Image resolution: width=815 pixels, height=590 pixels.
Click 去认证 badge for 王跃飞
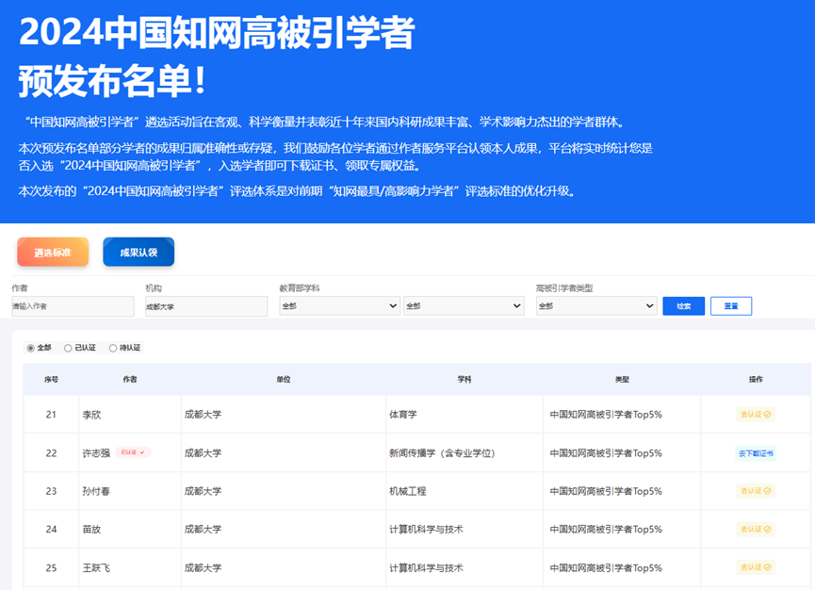click(x=755, y=567)
